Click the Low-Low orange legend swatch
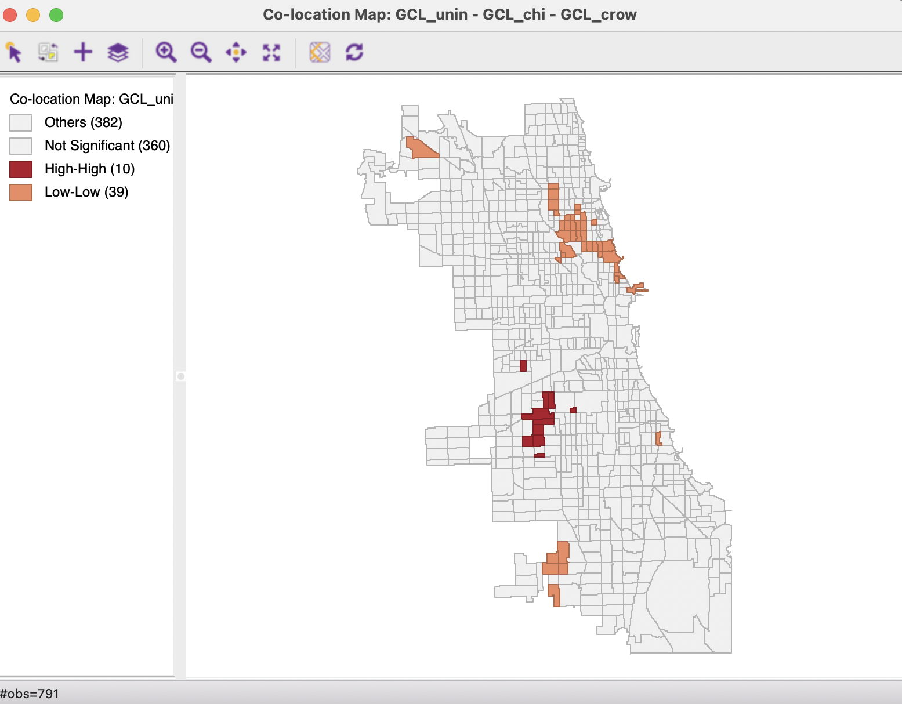 [21, 192]
